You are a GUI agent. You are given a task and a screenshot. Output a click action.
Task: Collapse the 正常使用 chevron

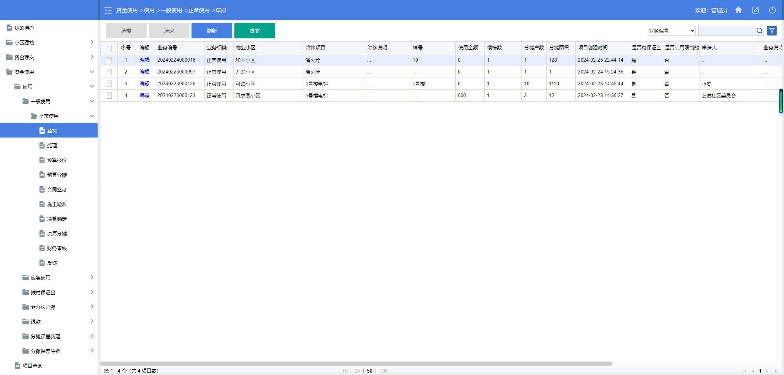(92, 116)
